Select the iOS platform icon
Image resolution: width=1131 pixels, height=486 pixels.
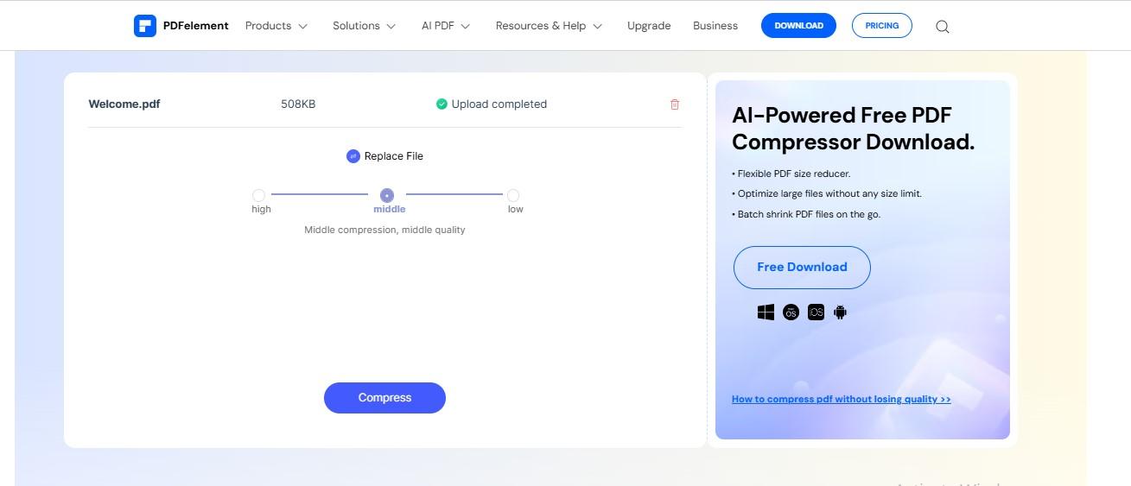[816, 312]
